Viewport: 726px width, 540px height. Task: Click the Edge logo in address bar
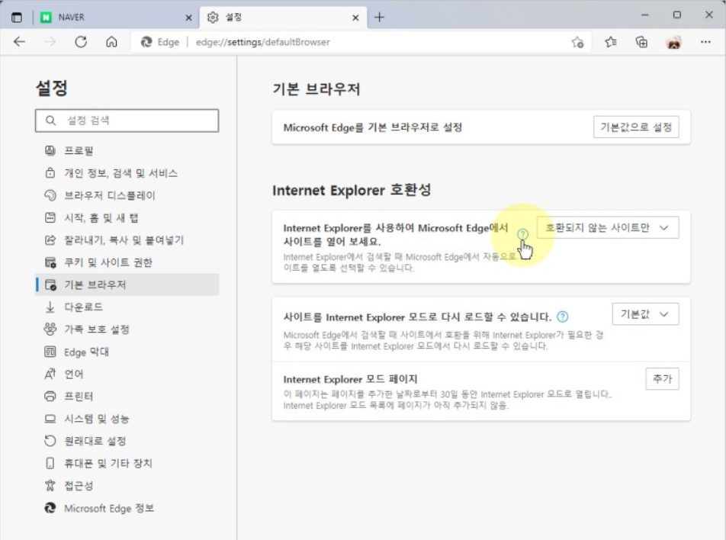pos(146,42)
